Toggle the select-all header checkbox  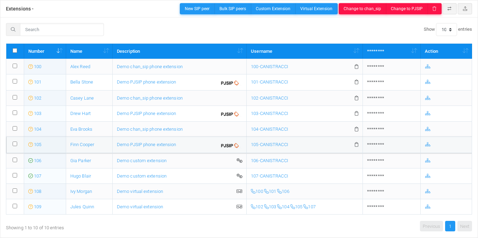click(15, 51)
